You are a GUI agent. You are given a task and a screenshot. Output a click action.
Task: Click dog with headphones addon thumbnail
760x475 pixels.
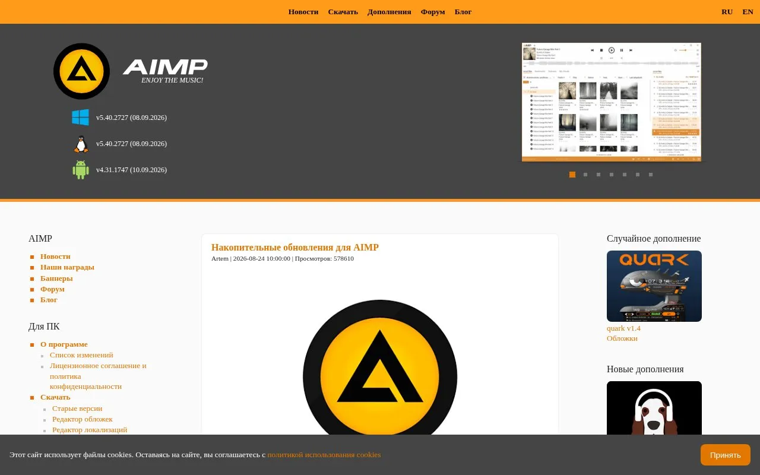(654, 408)
